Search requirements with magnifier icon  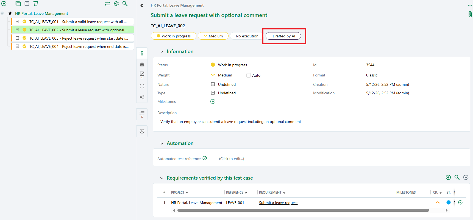[457, 177]
